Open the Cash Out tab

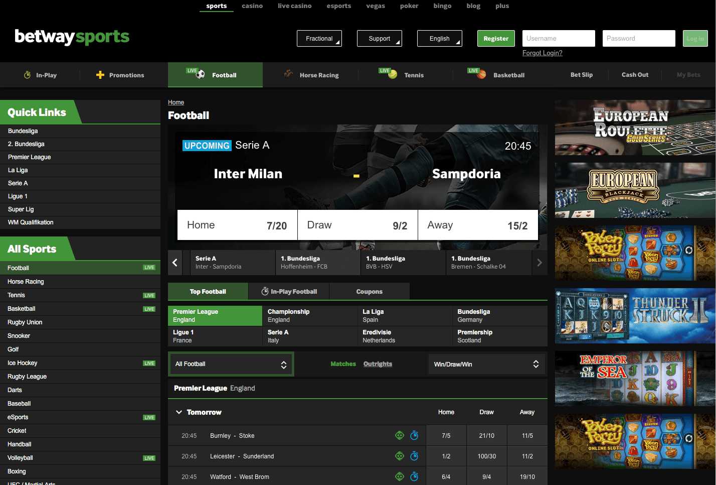click(x=635, y=75)
